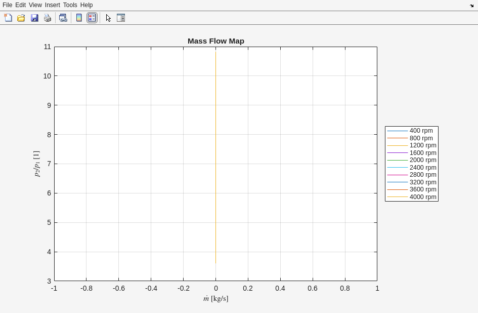Open the Property Inspector icon
The image size is (478, 313).
pos(121,18)
